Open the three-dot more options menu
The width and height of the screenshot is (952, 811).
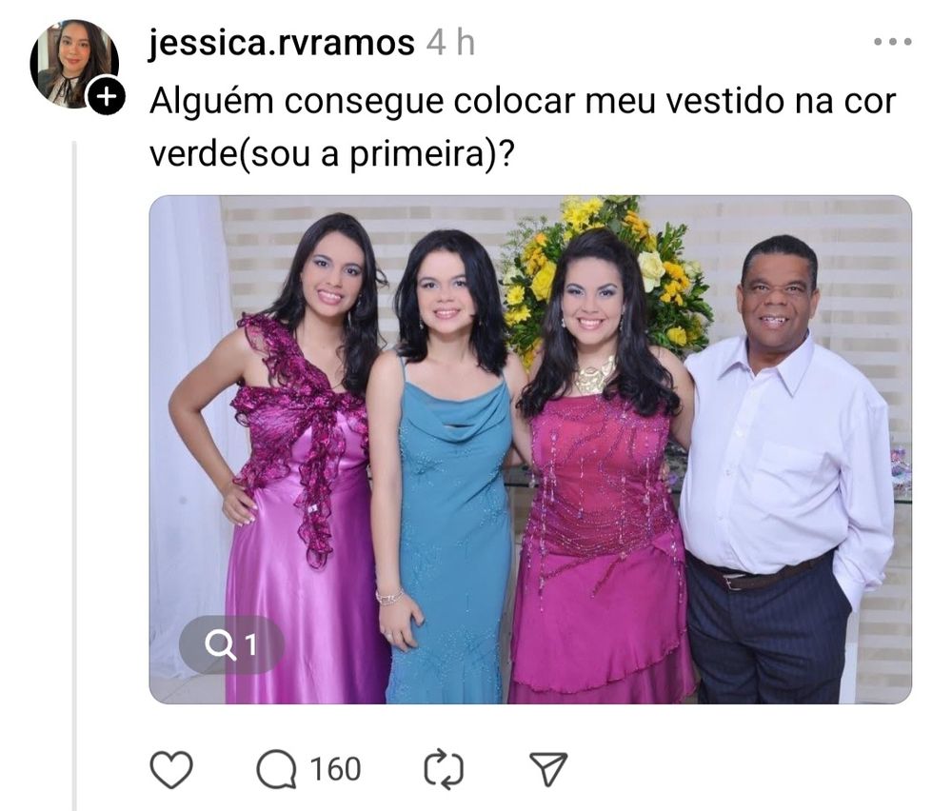(x=893, y=42)
